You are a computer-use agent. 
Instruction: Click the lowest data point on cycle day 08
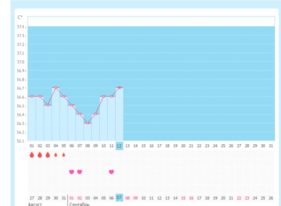88,123
